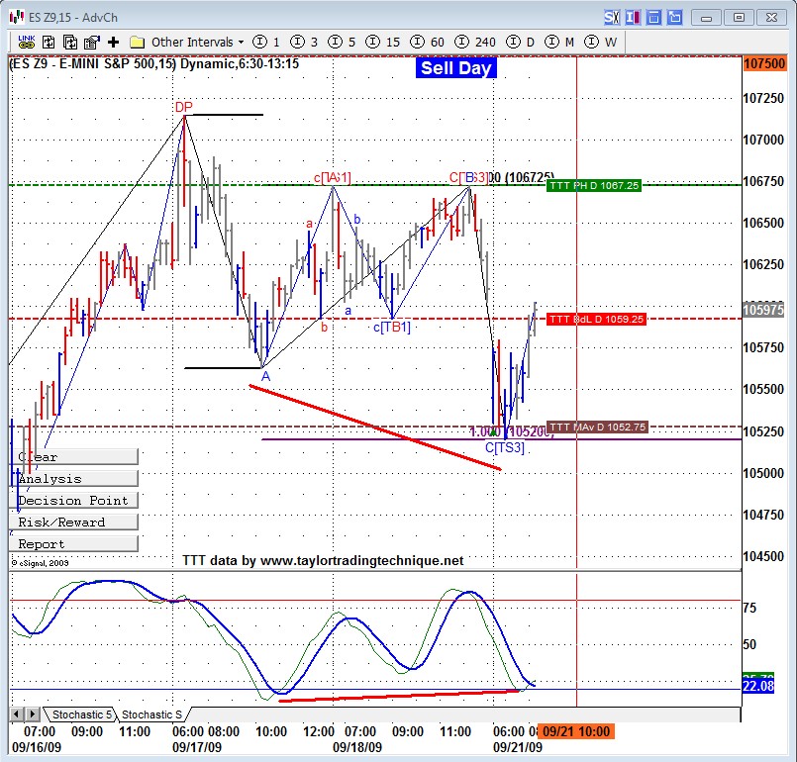Click the Decision Point button

73,501
